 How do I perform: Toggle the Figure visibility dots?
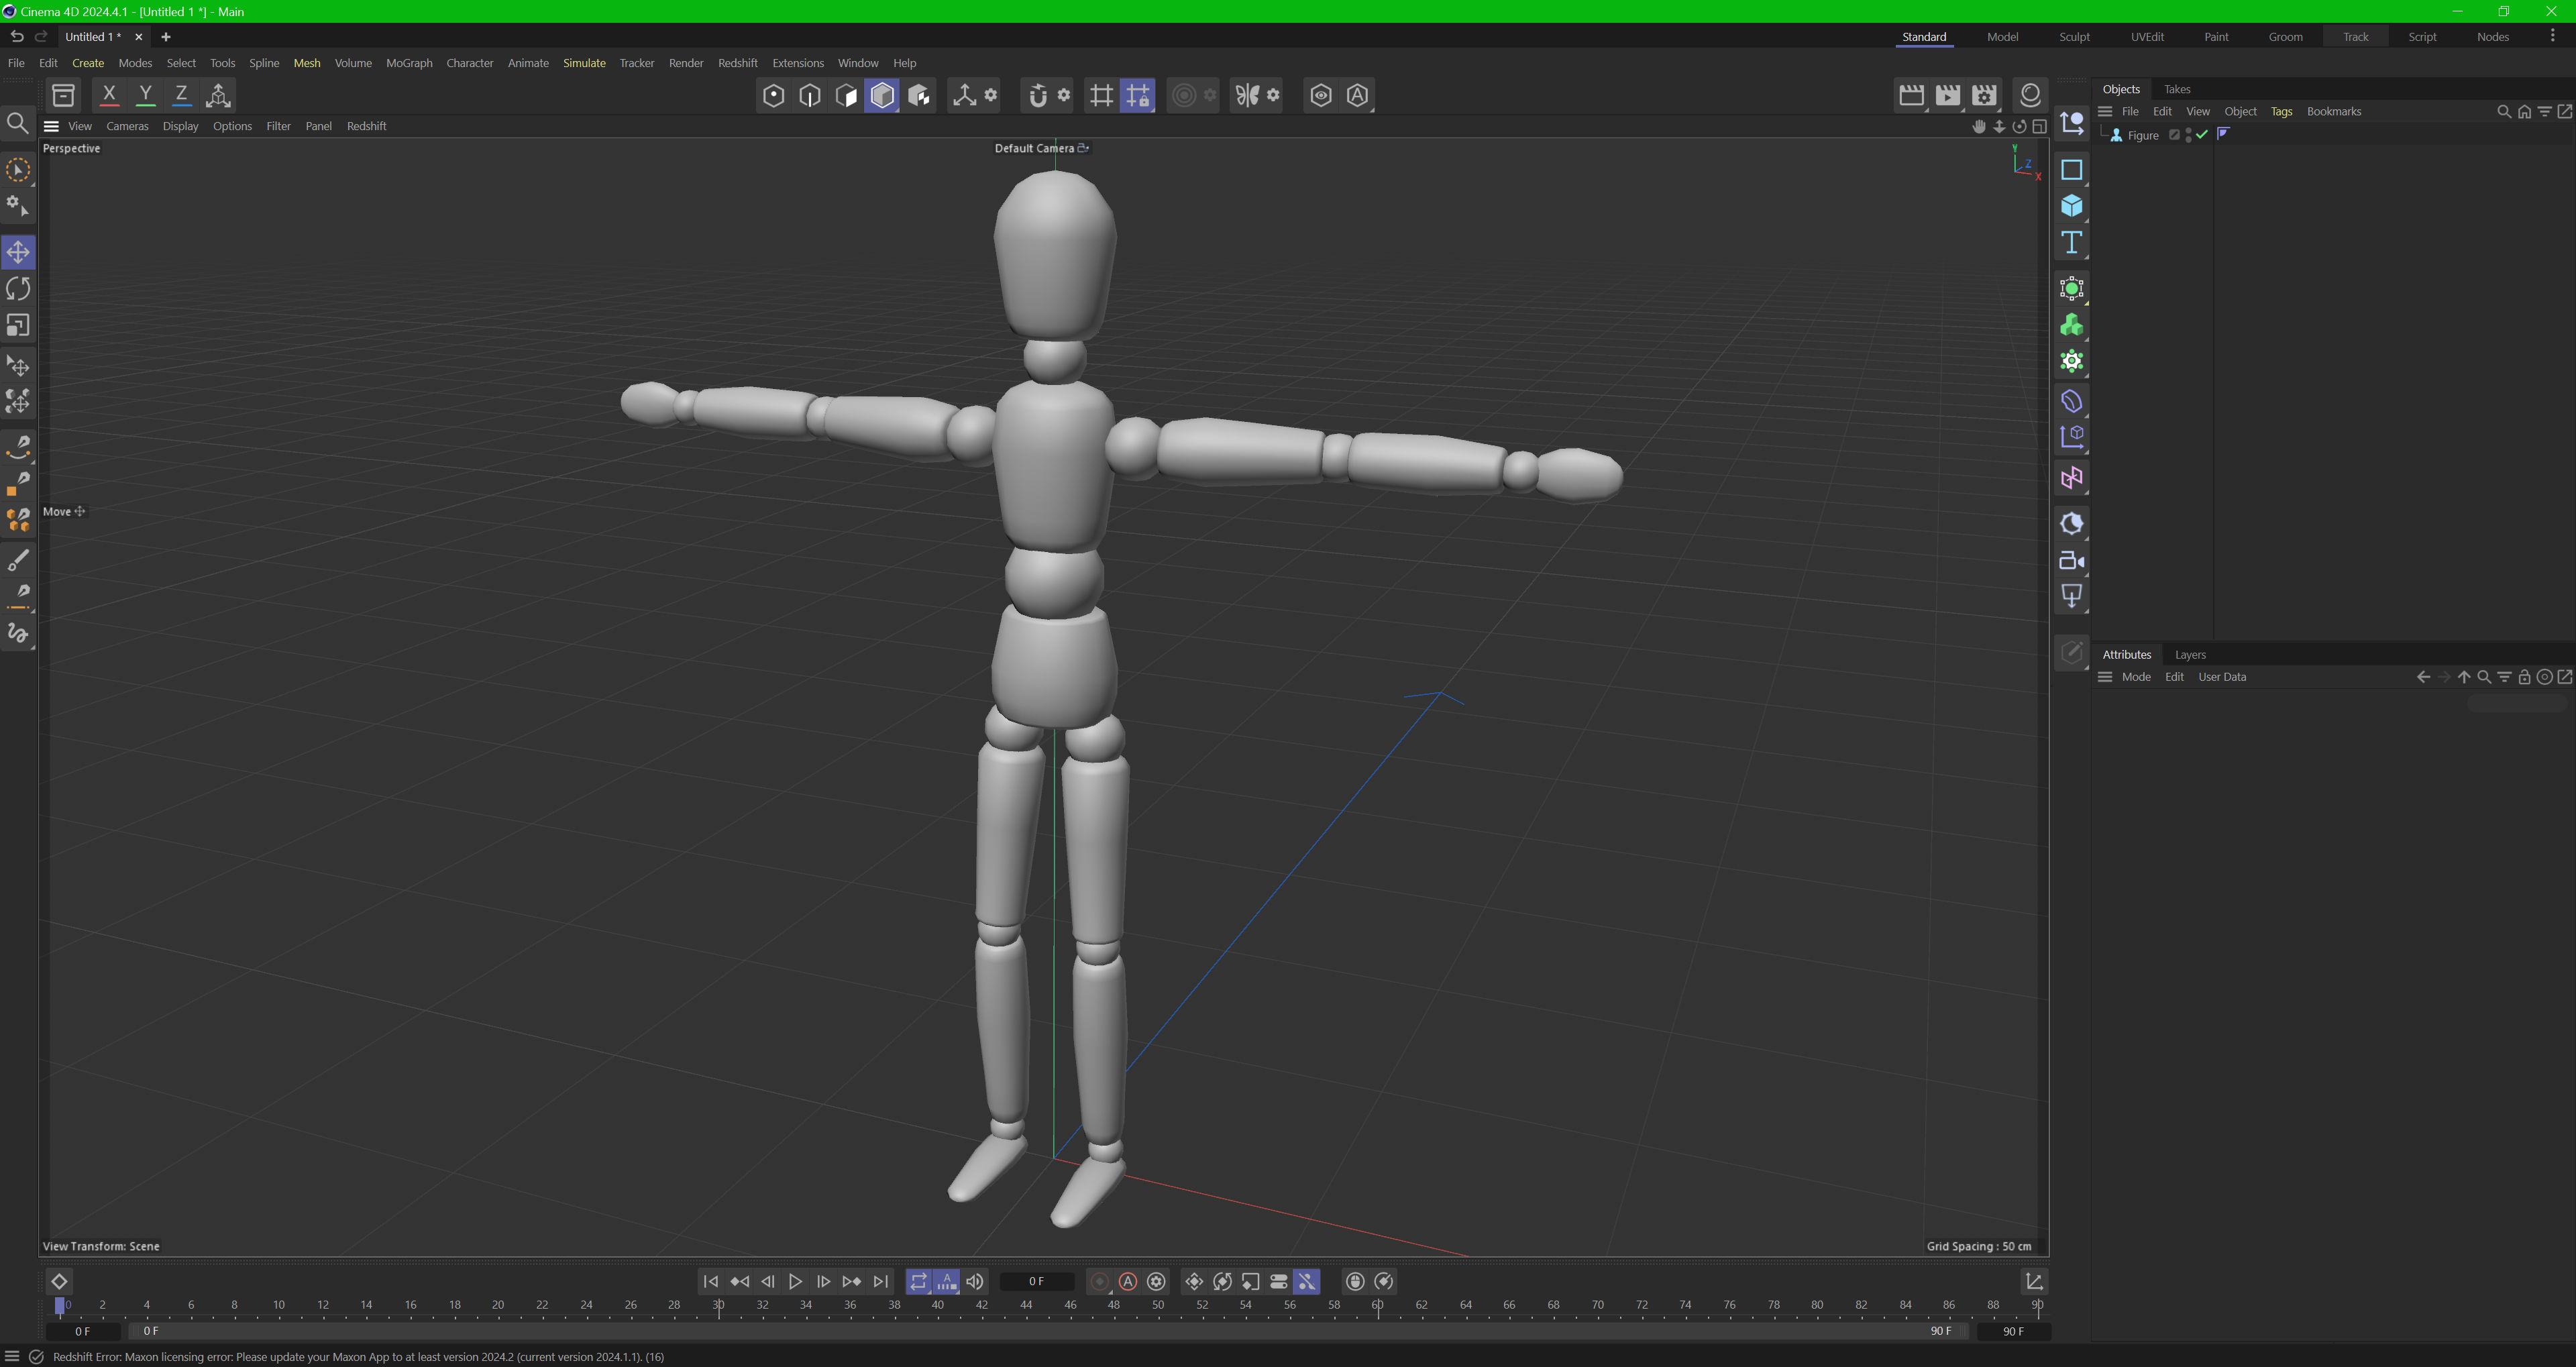click(x=2188, y=135)
